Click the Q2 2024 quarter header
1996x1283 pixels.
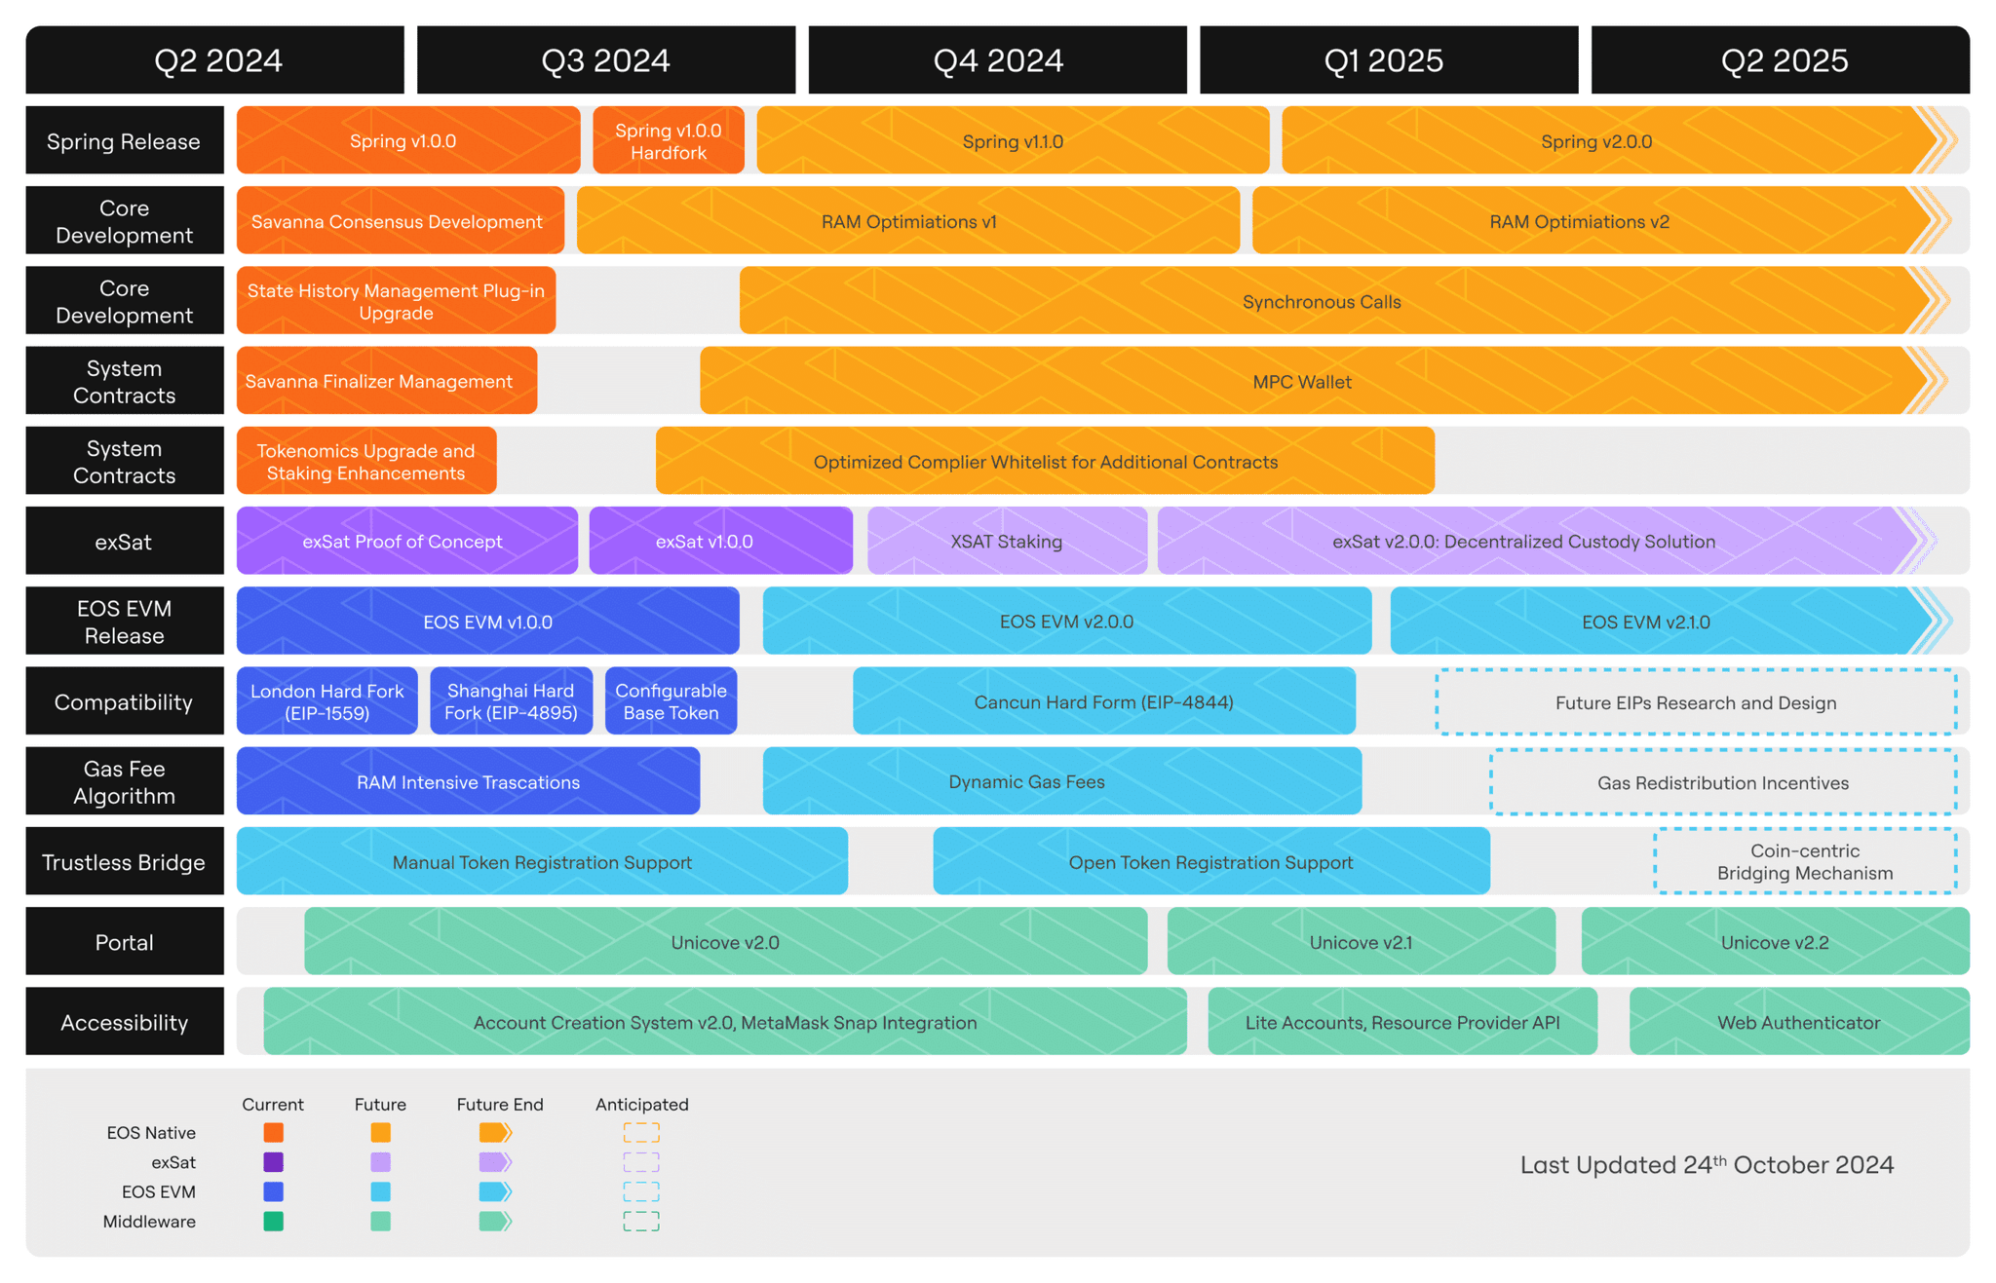215,60
